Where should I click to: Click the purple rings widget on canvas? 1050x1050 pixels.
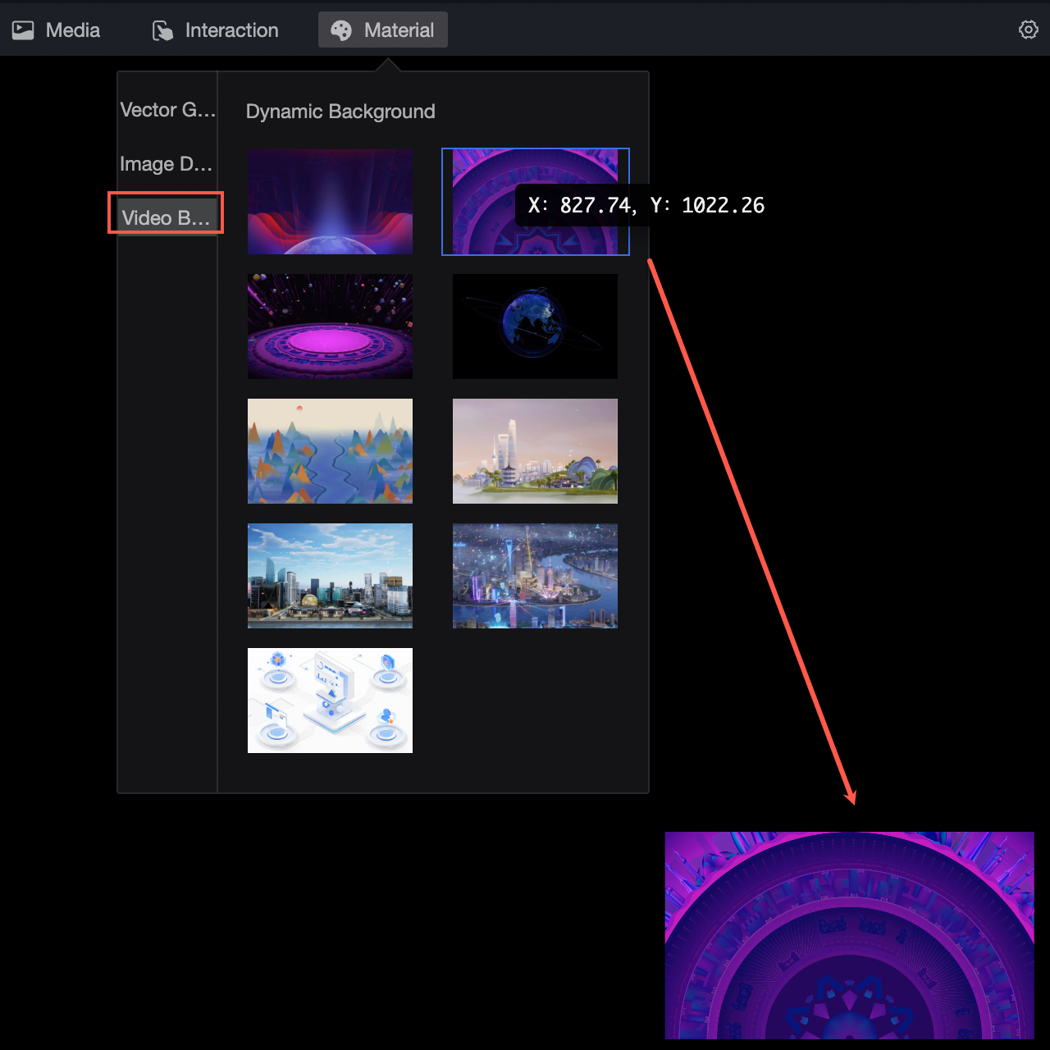pos(849,935)
